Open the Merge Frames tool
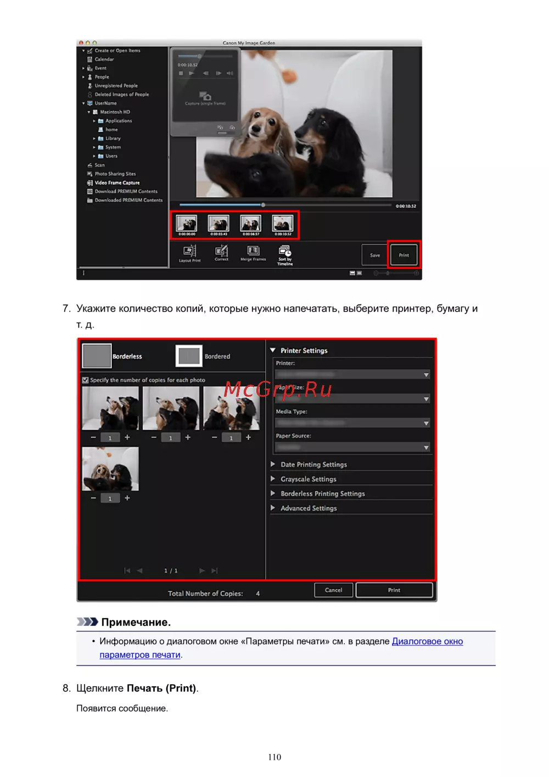The image size is (549, 777). pos(253,252)
